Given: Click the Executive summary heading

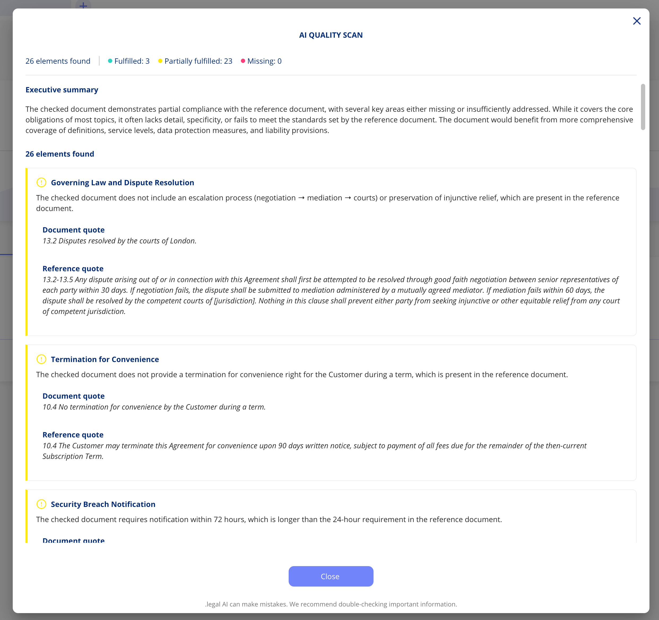Looking at the screenshot, I should coord(62,90).
